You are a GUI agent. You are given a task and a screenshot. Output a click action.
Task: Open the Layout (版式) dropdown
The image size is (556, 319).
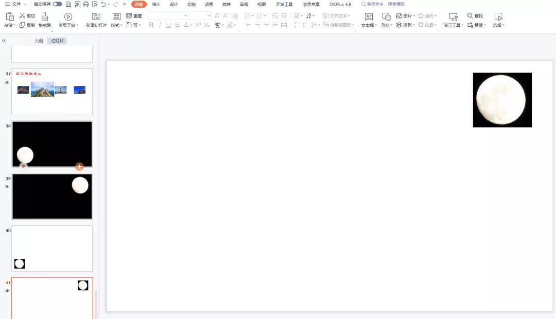116,25
